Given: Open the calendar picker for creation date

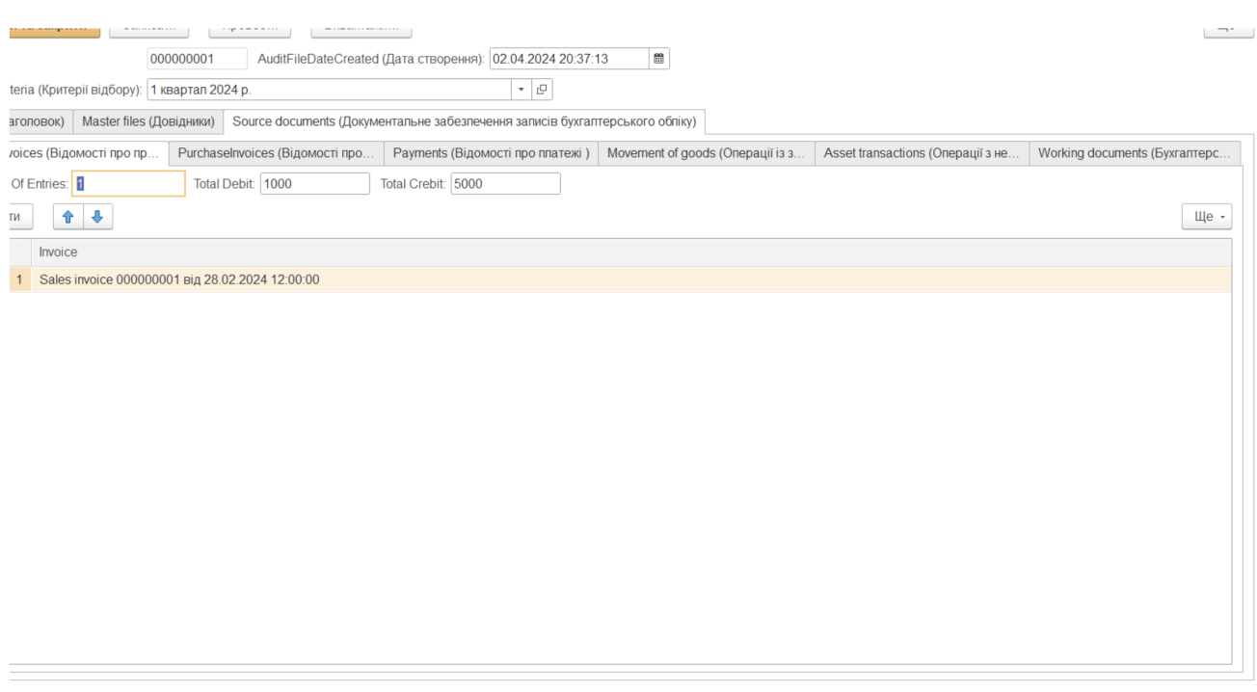Looking at the screenshot, I should (x=658, y=59).
